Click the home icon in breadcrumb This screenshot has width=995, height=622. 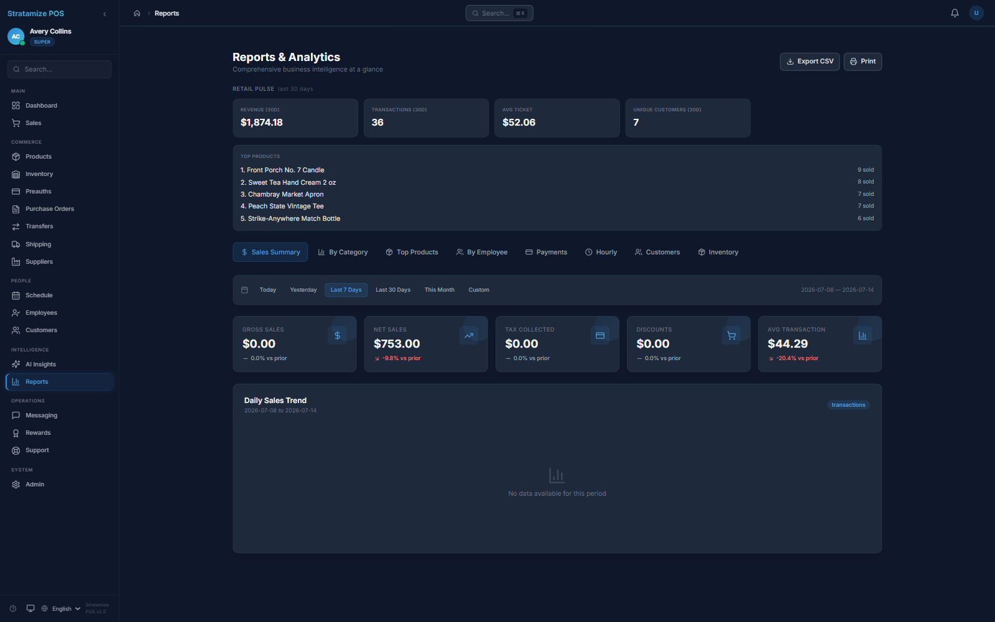137,13
